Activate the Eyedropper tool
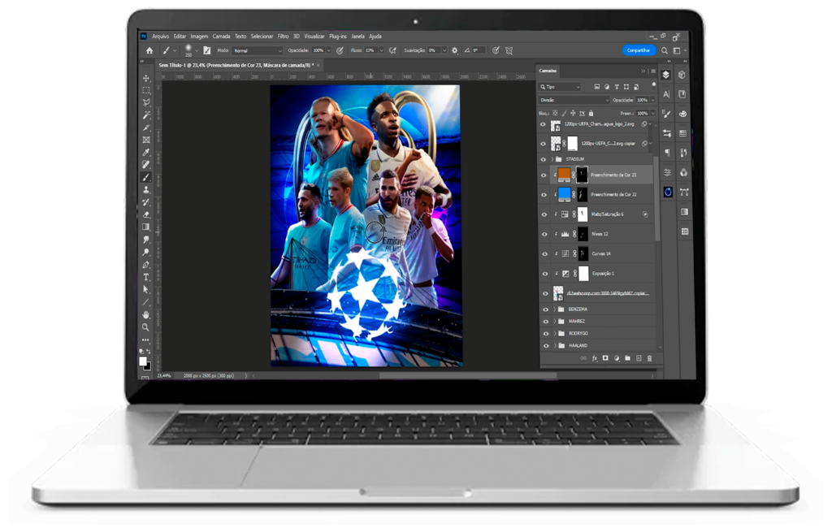 click(x=146, y=153)
